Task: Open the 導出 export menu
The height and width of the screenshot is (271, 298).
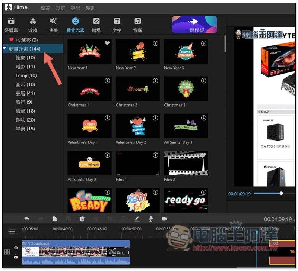Action: coord(75,8)
